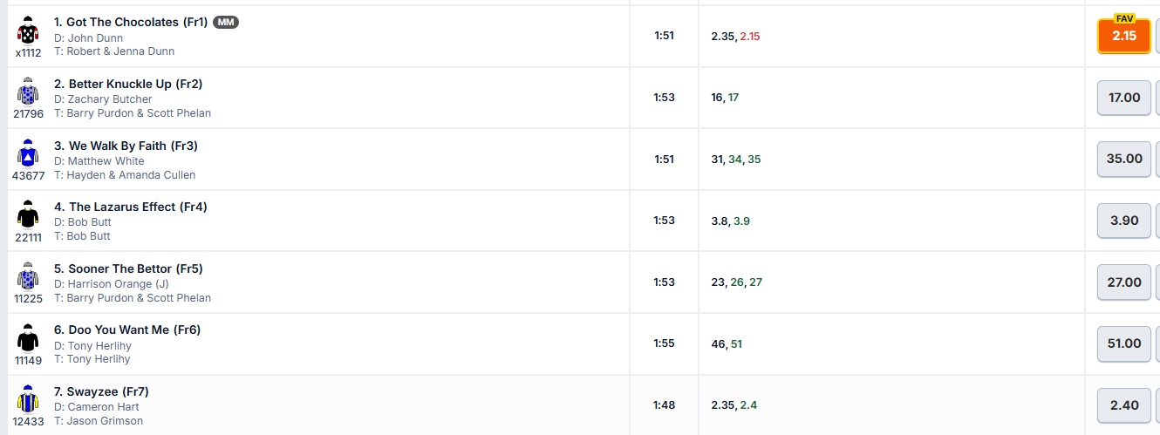This screenshot has width=1160, height=435.
Task: Pick the 51.00 odds button
Action: coord(1123,343)
